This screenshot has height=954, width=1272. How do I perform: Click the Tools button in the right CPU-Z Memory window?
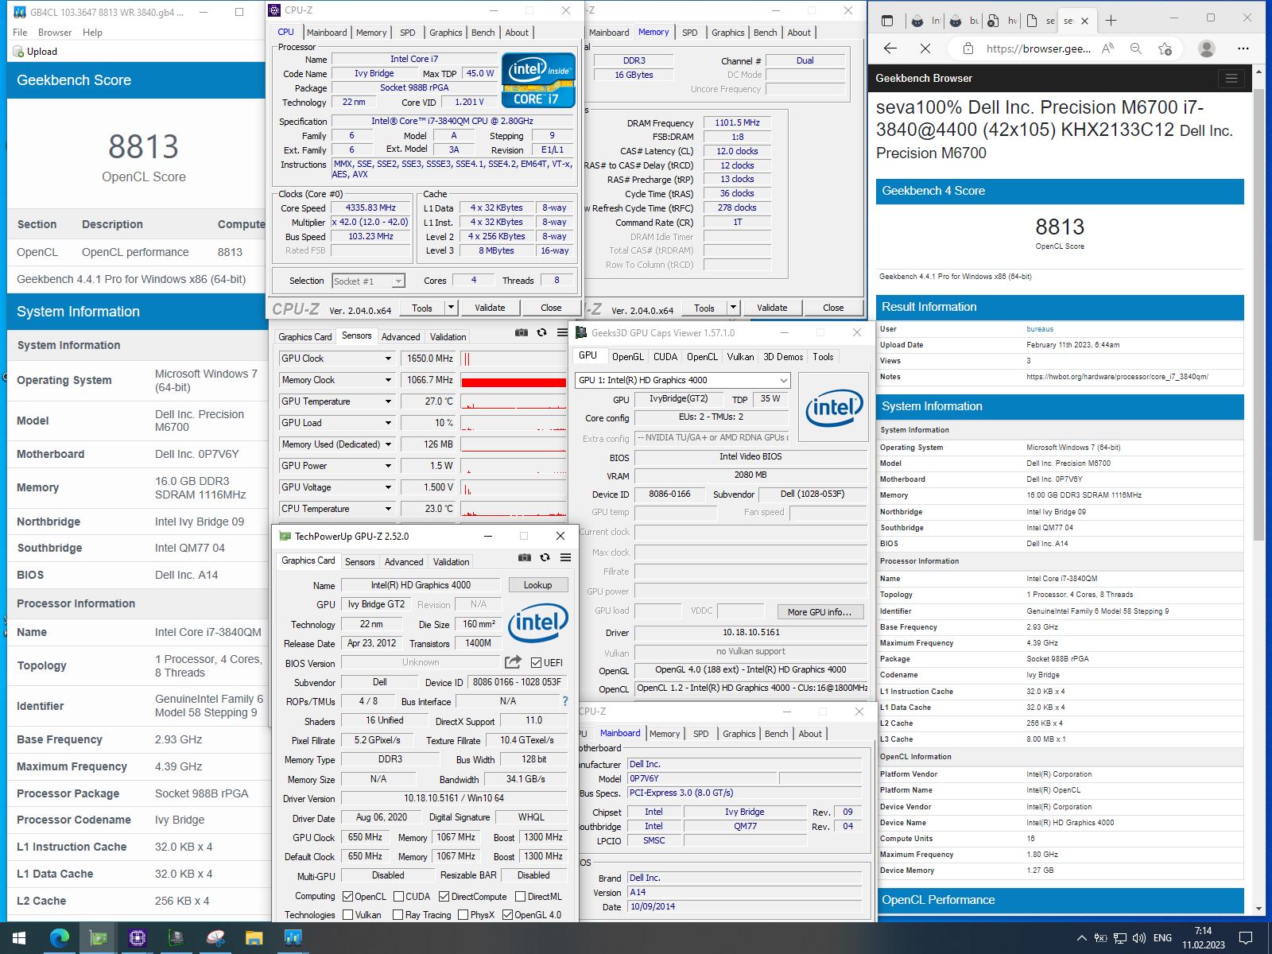tap(704, 308)
